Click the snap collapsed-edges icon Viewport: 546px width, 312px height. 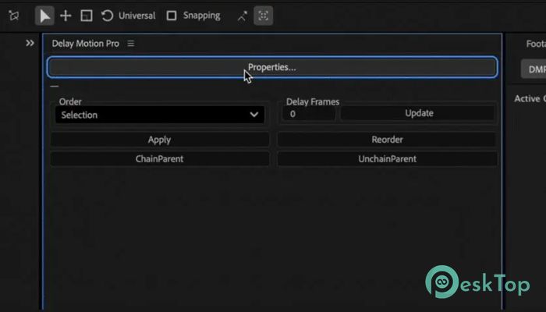[x=243, y=16]
